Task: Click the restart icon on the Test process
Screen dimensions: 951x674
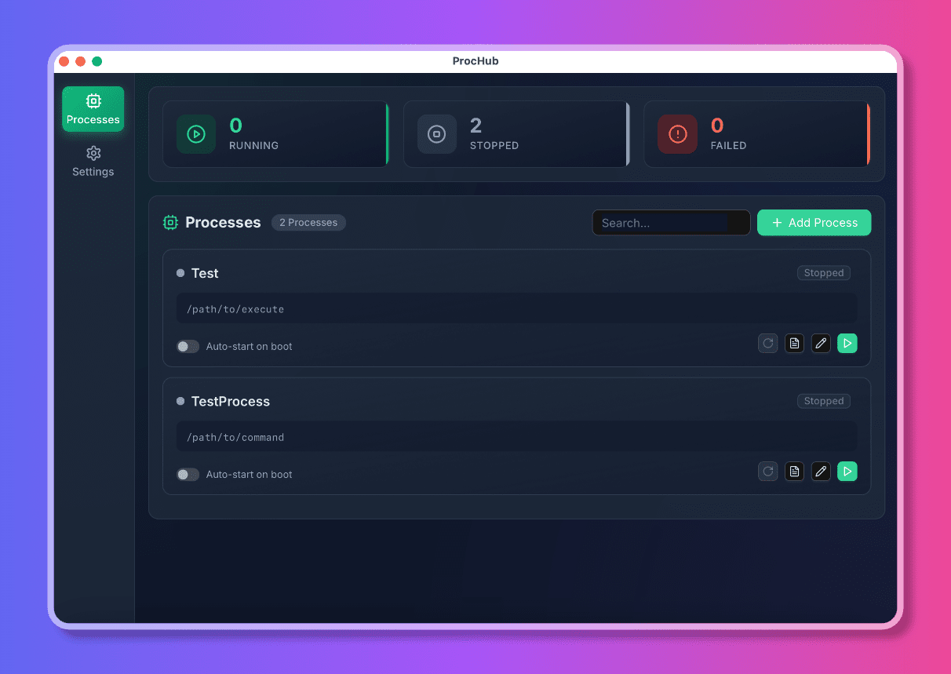Action: click(x=767, y=343)
